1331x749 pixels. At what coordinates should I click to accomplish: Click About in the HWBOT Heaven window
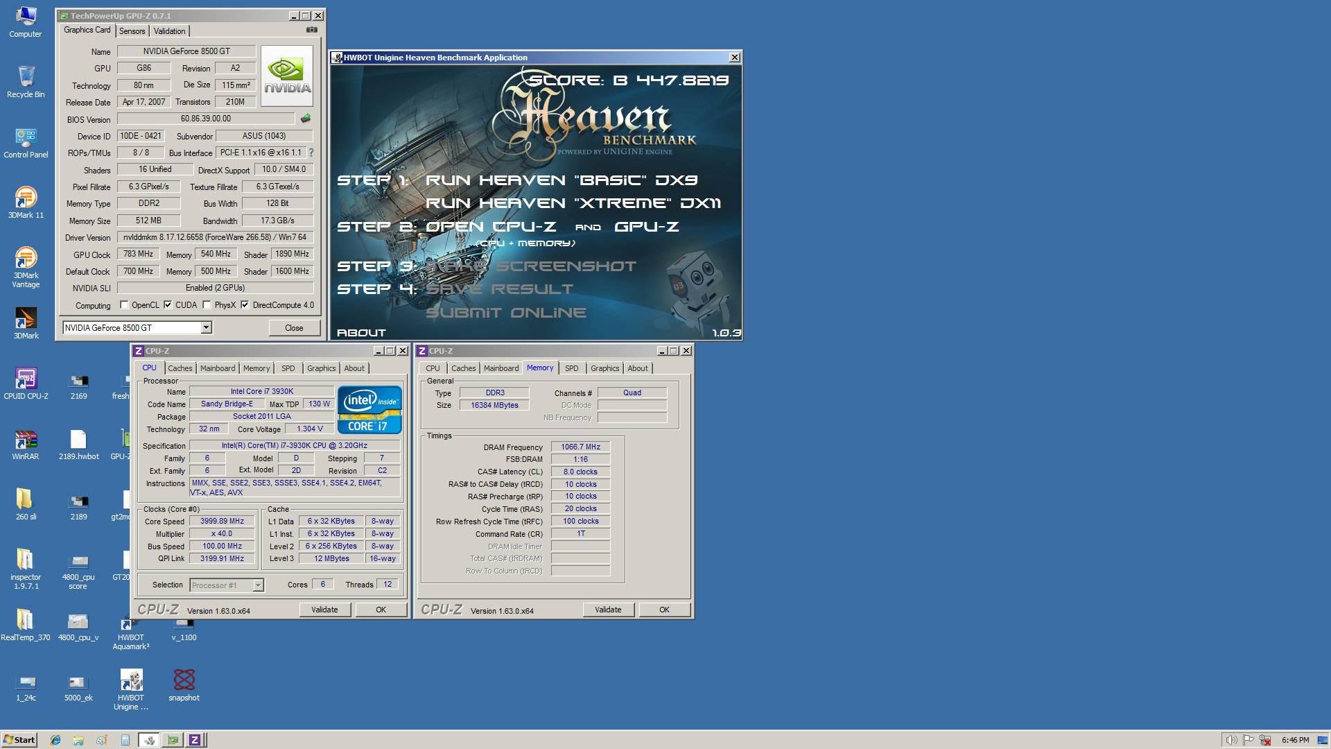coord(361,333)
